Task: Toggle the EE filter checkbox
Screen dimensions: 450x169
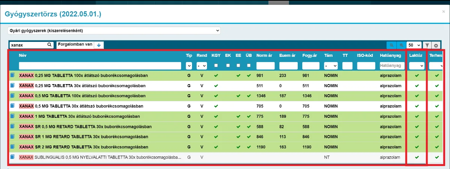Action: [238, 66]
